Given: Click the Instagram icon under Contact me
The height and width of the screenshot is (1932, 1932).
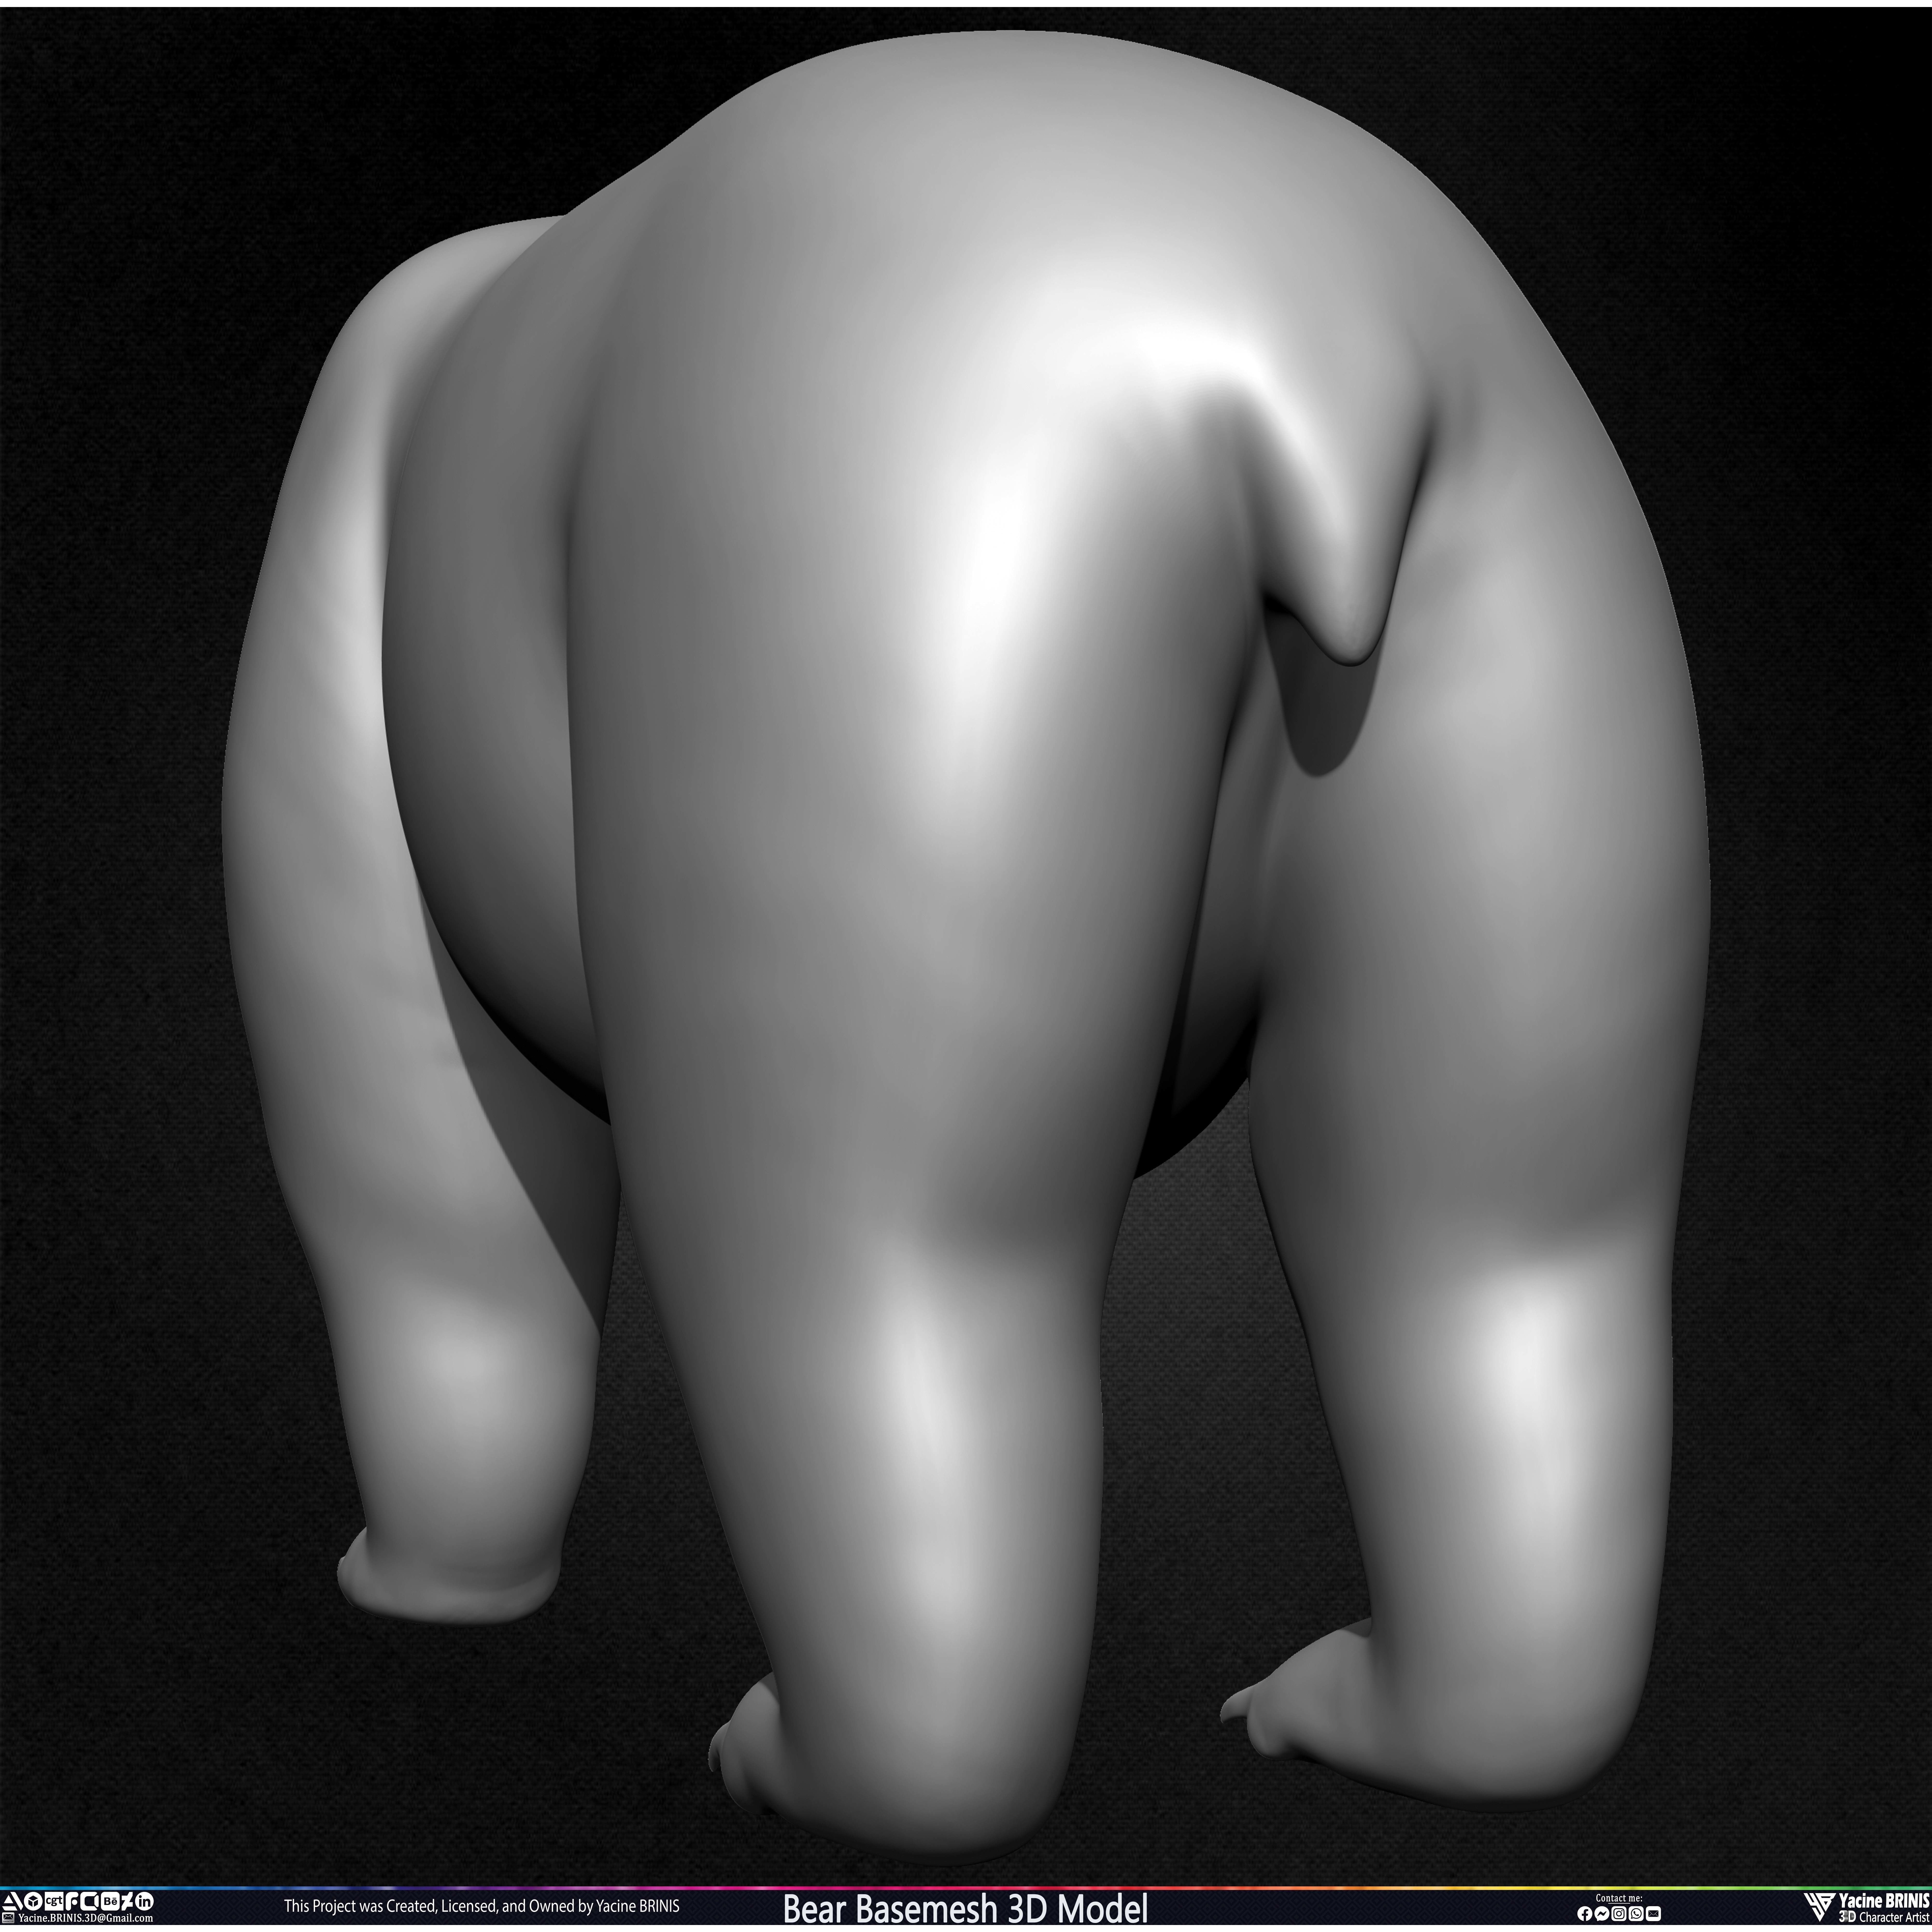Looking at the screenshot, I should (1619, 1914).
